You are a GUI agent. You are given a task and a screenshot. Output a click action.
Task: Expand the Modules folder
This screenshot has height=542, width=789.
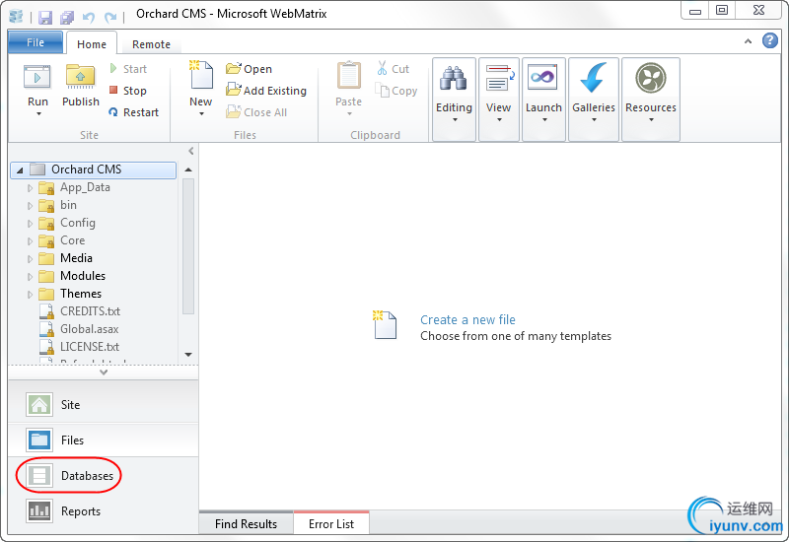[x=30, y=277]
